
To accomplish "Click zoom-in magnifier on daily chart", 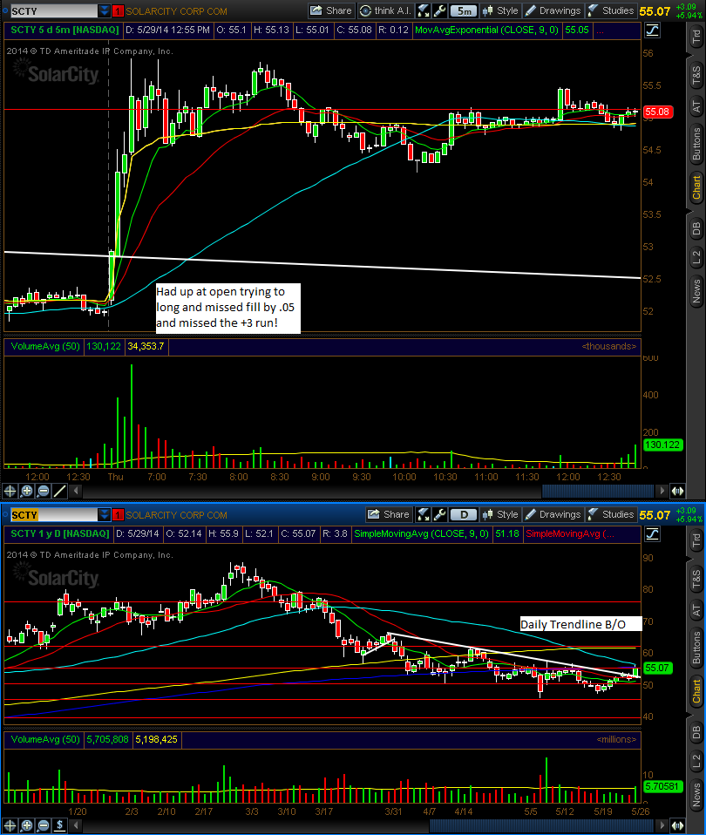I will tap(27, 825).
